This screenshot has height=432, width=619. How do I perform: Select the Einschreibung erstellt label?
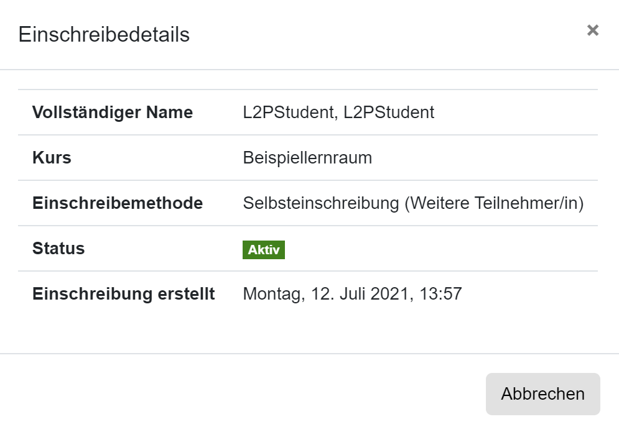123,294
